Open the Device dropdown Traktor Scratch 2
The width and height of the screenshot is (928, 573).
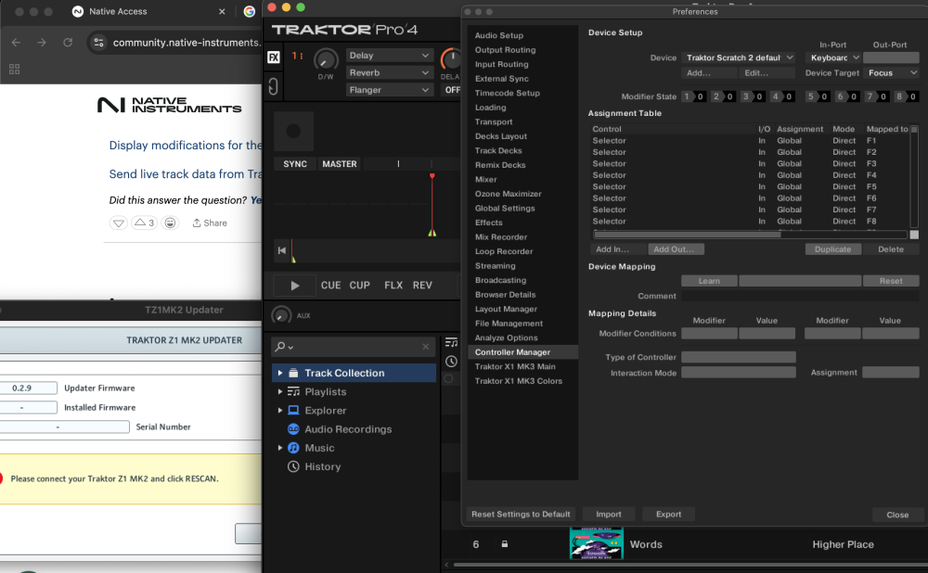[739, 57]
